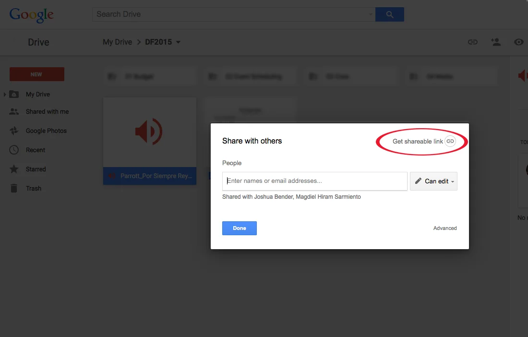Screen dimensions: 528x337
Task: Click the first blurred folder in row
Action: point(149,77)
